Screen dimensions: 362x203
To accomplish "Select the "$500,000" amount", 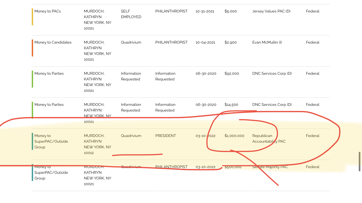I will (233, 167).
